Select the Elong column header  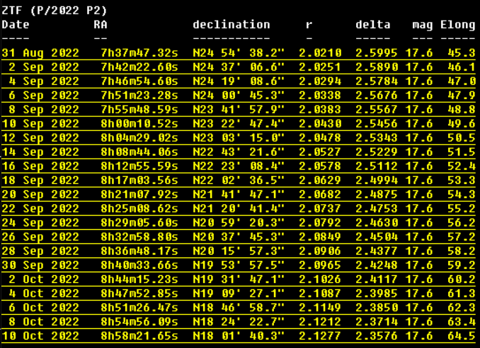point(457,25)
